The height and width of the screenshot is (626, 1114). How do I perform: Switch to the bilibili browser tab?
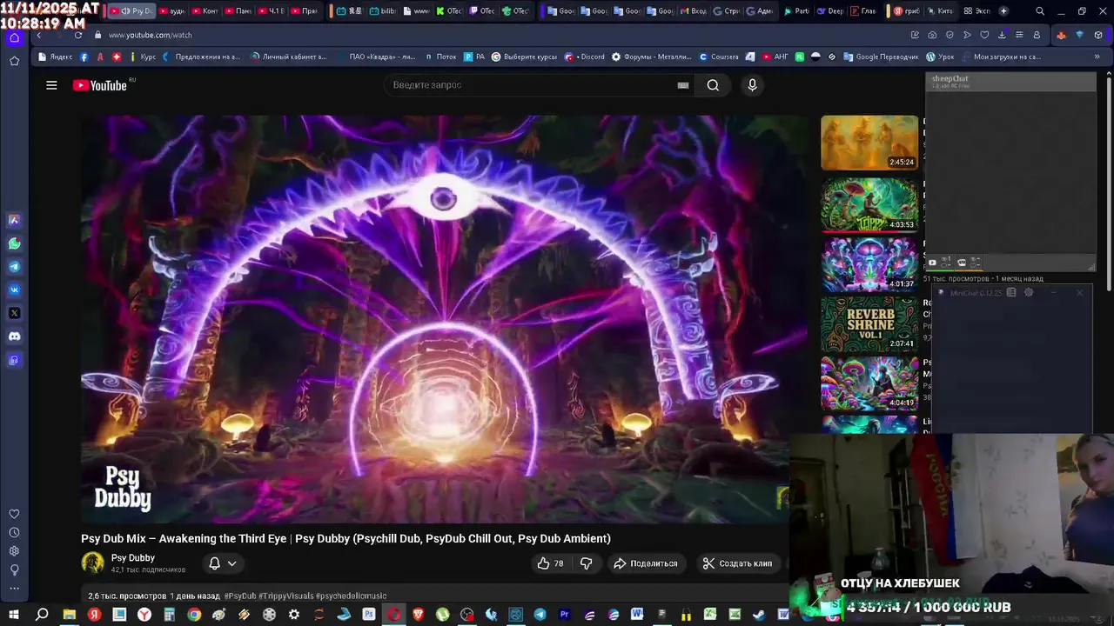click(x=383, y=11)
